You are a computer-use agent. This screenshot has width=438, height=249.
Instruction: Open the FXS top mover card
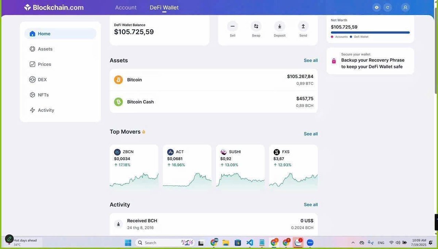pyautogui.click(x=293, y=166)
